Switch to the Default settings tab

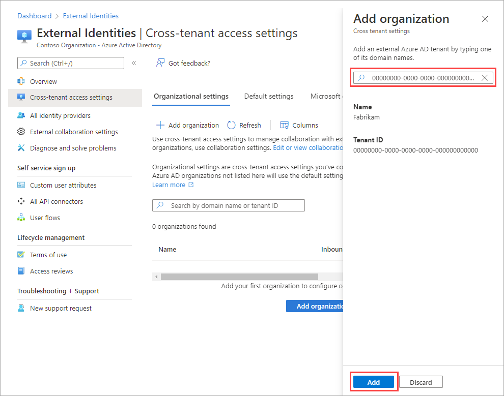[x=269, y=96]
